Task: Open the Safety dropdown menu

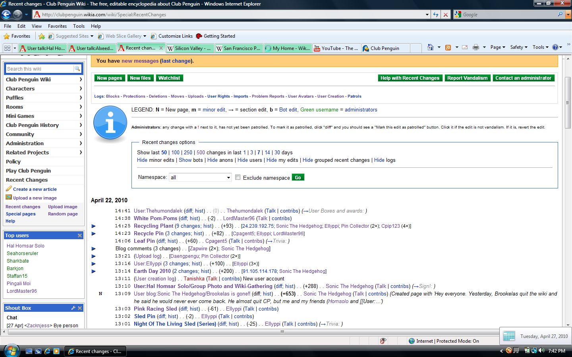Action: click(519, 47)
